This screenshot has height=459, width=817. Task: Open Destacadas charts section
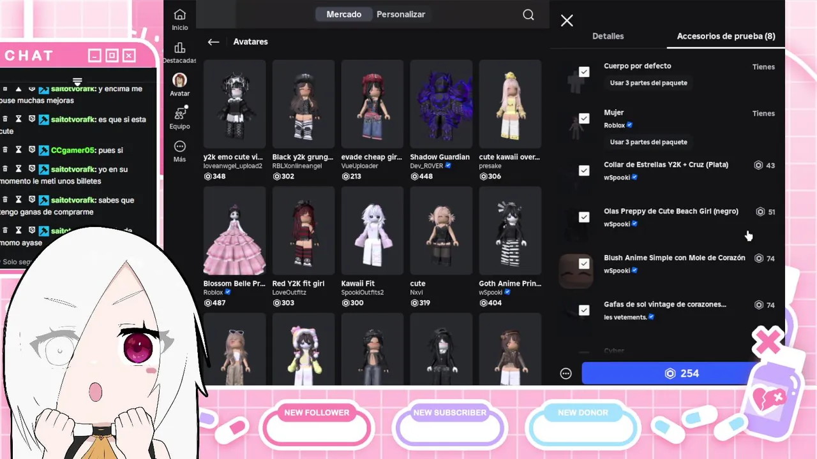(x=180, y=53)
